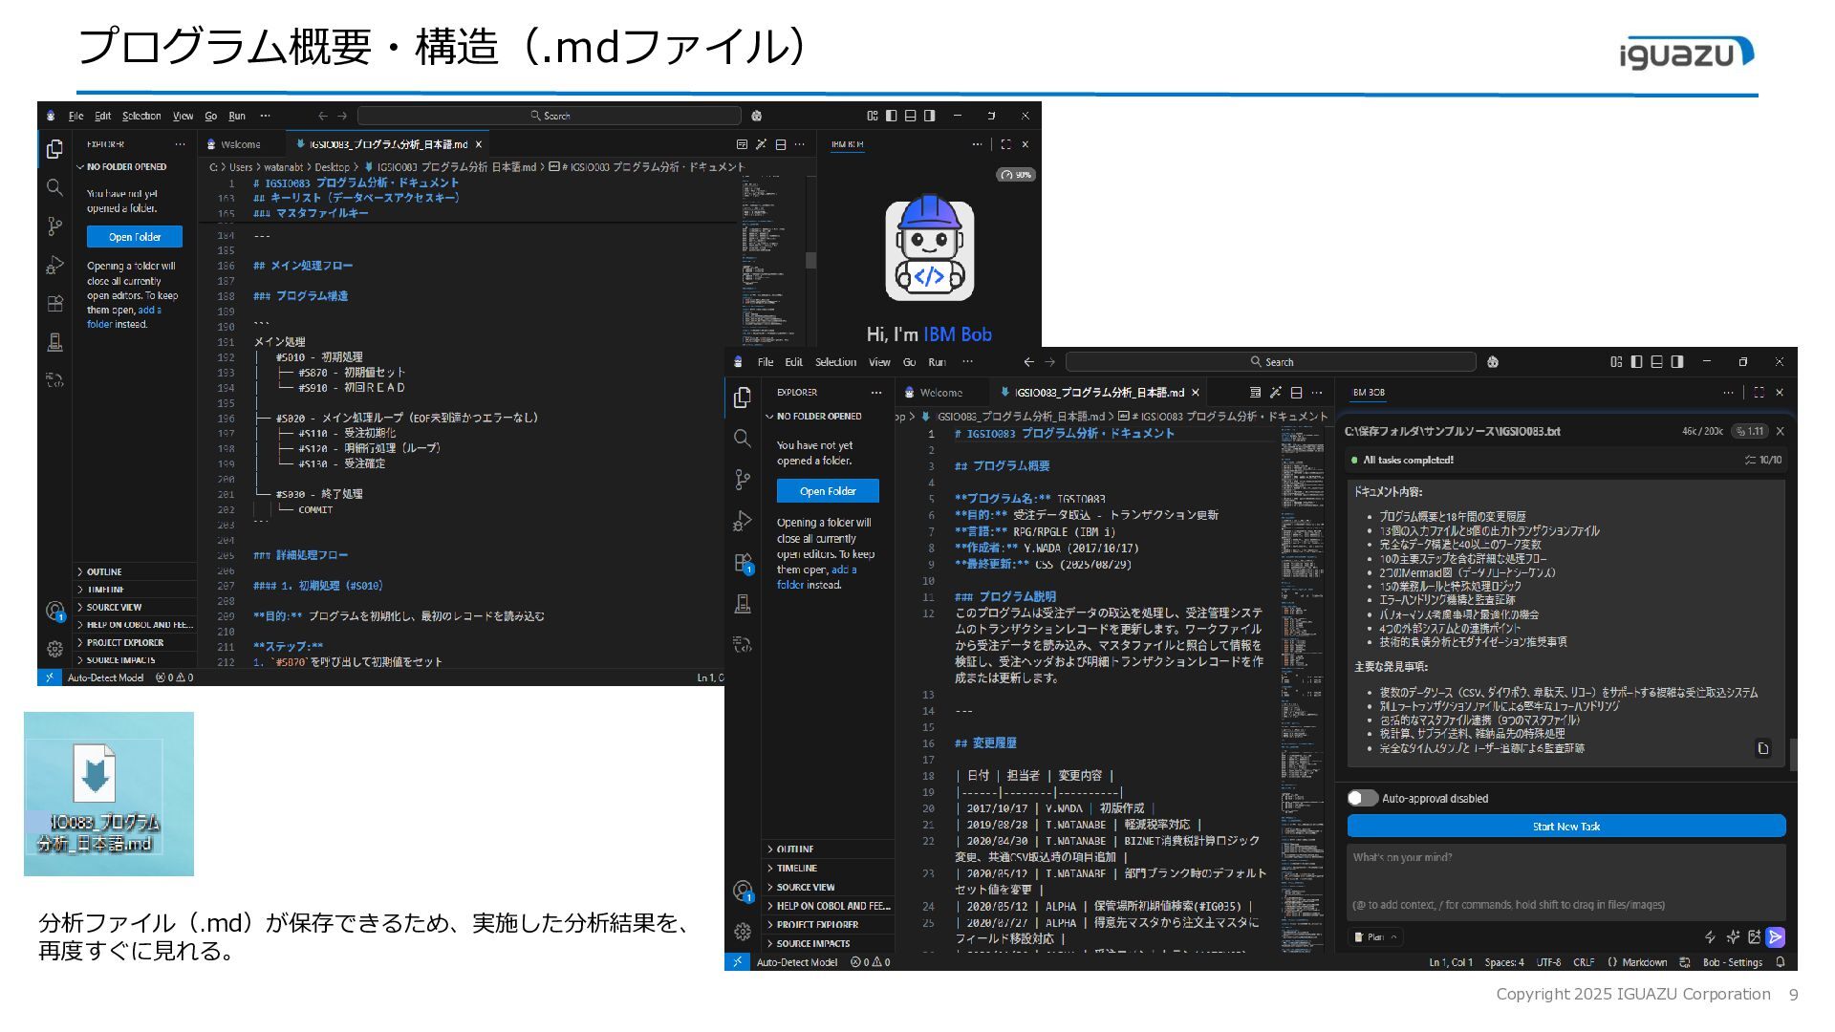Click the send message icon in Bob chat
1835x1032 pixels.
(x=1775, y=936)
